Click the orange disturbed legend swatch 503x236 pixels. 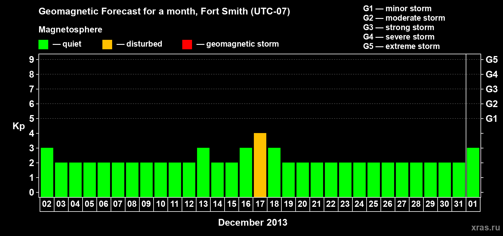point(107,45)
